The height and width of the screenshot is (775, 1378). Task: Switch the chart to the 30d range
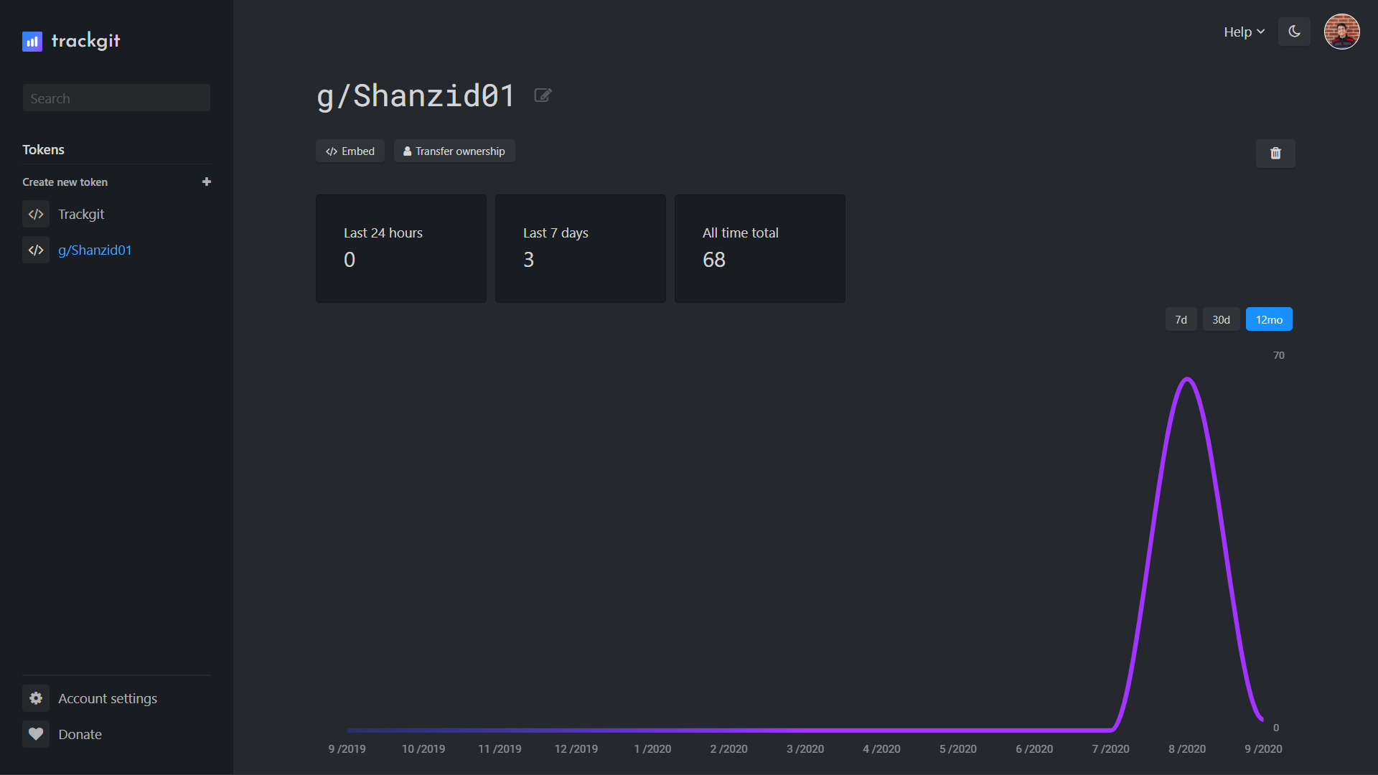tap(1221, 320)
